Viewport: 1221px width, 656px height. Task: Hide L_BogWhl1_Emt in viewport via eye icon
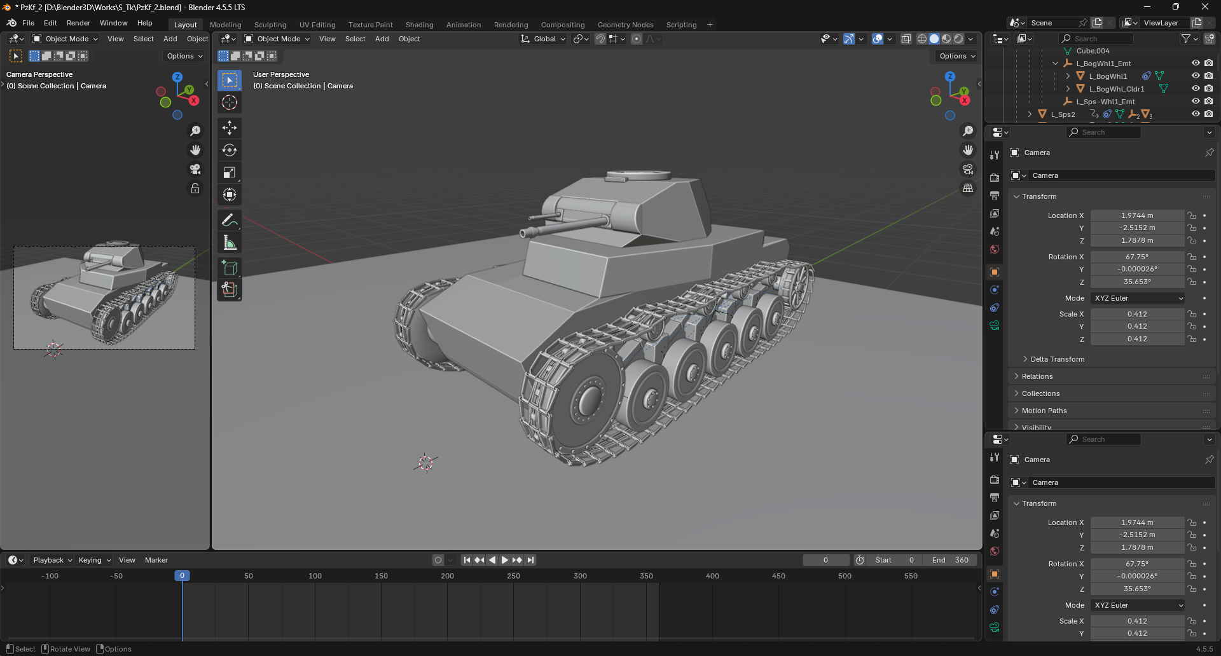[1196, 63]
